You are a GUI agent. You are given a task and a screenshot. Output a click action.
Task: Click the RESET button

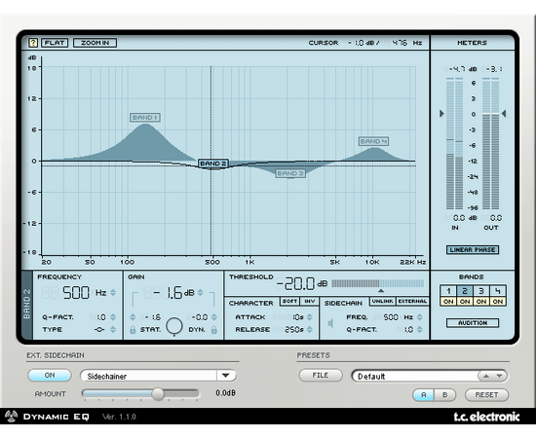486,395
